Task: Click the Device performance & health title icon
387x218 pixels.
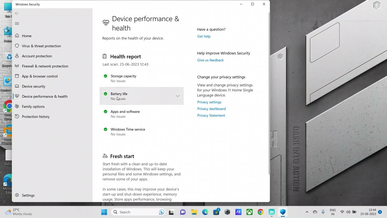Action: click(106, 23)
